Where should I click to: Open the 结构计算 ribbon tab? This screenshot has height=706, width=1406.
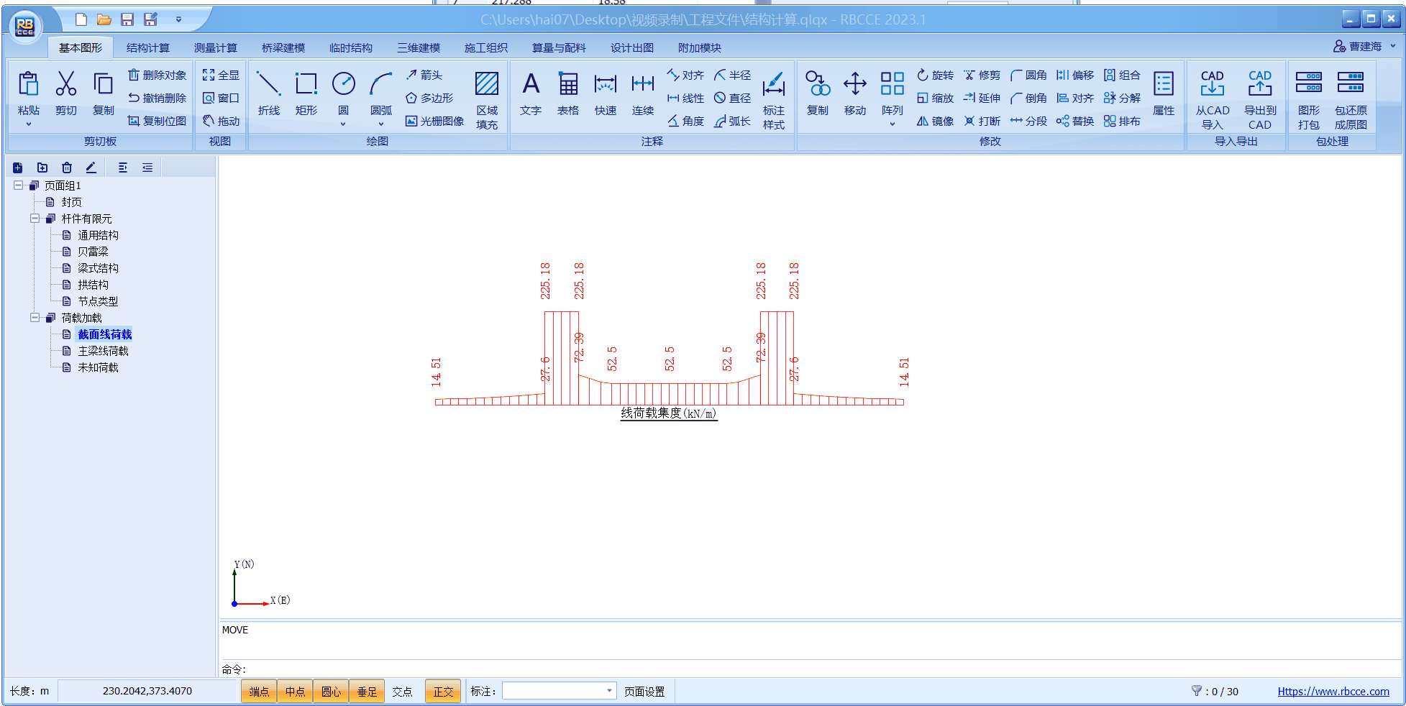[148, 48]
